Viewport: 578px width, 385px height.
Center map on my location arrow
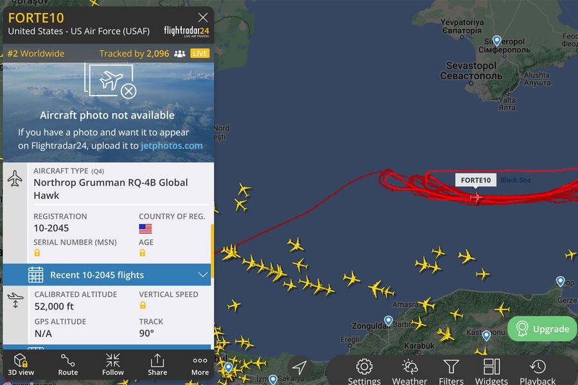pos(299,367)
